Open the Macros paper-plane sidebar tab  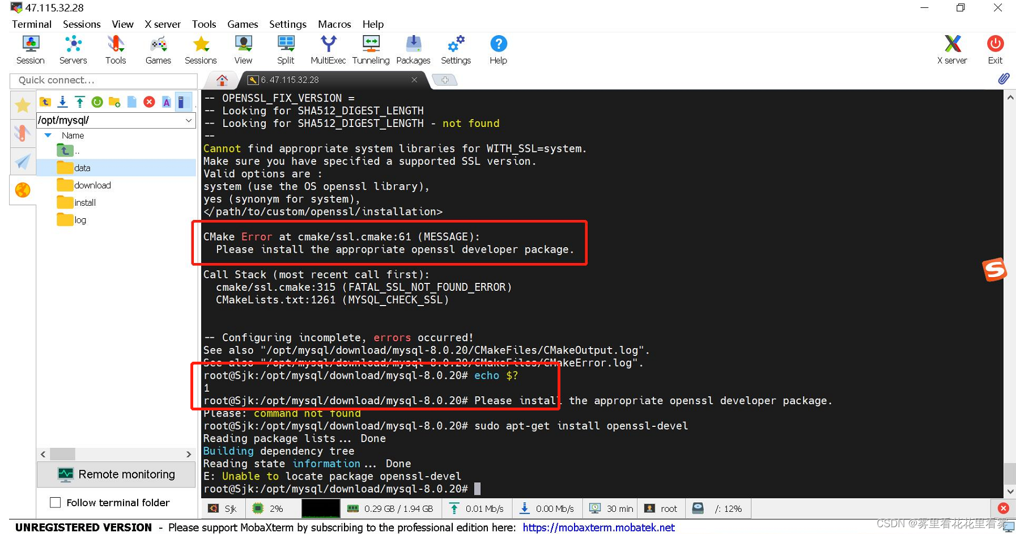[23, 162]
